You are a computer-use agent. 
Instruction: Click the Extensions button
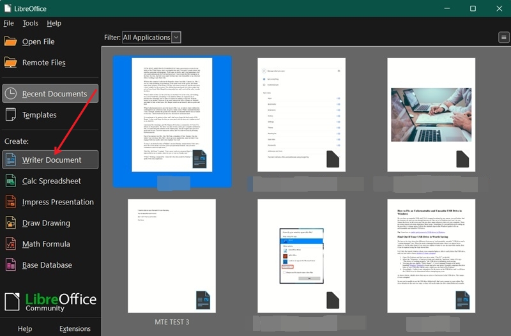75,328
